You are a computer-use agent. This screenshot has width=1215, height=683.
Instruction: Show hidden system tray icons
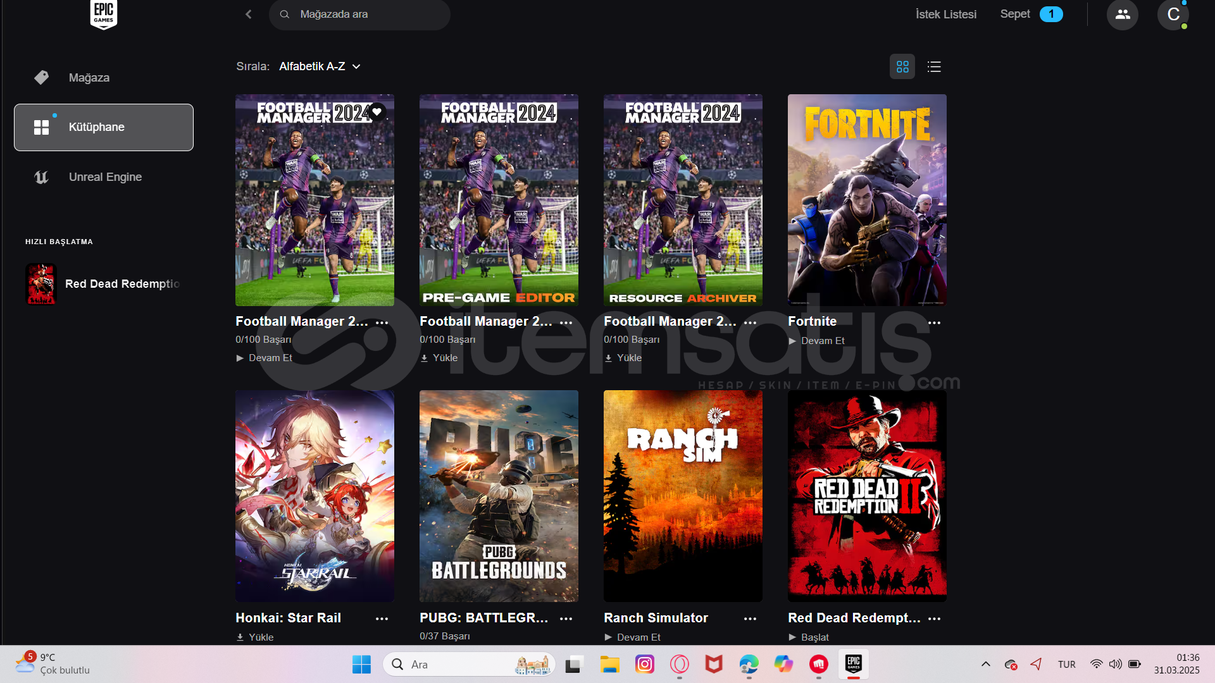986,665
